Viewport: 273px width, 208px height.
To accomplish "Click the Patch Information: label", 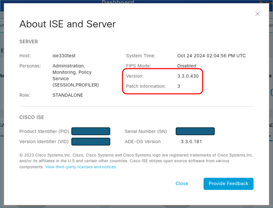I will tap(146, 86).
